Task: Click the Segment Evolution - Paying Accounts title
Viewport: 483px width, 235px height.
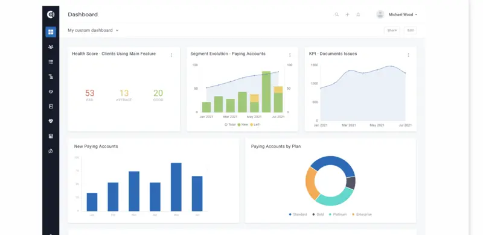Action: (x=228, y=54)
